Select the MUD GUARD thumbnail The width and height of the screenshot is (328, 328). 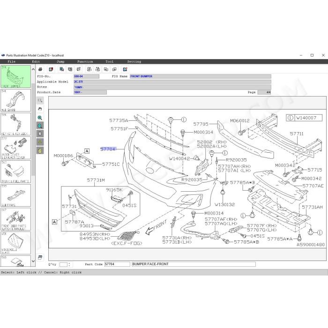(15, 100)
